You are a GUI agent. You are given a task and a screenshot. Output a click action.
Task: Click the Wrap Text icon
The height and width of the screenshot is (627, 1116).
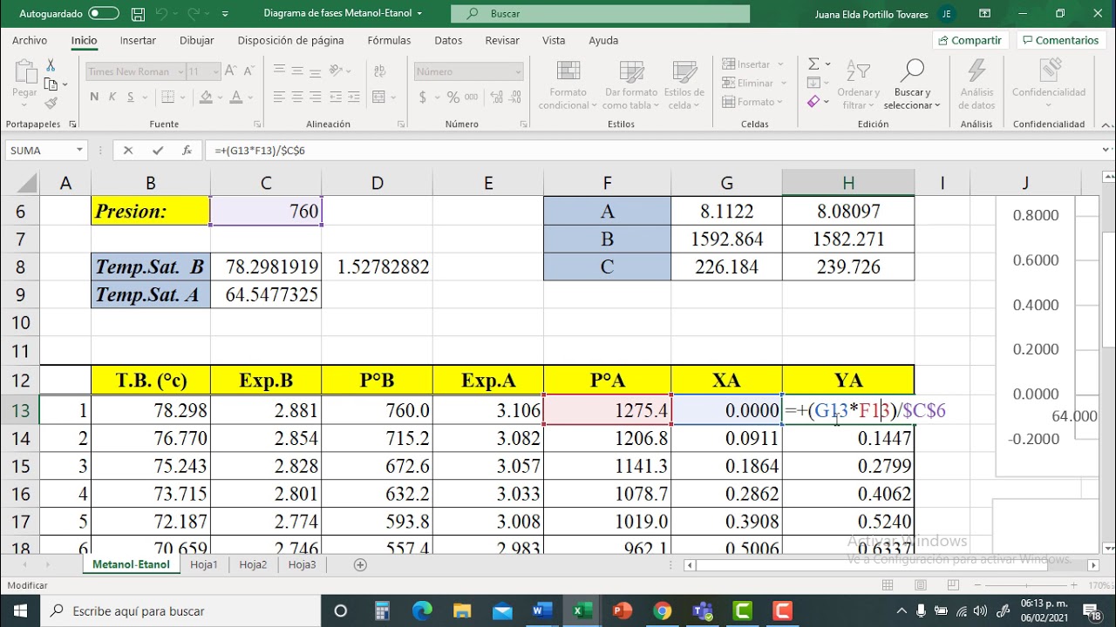382,71
